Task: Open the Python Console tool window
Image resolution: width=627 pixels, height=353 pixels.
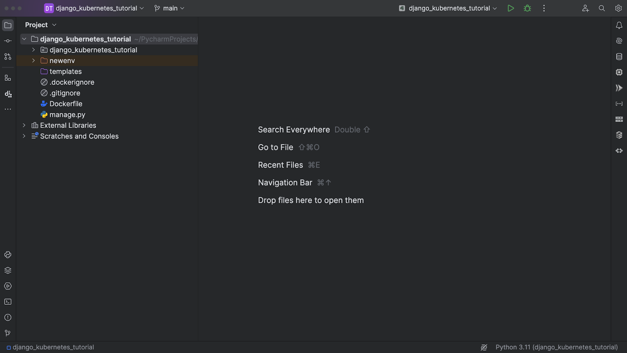Action: tap(8, 255)
